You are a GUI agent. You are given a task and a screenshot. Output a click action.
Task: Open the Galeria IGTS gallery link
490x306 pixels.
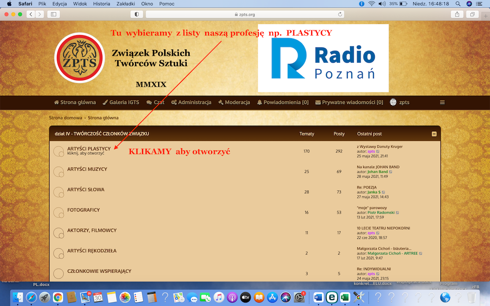click(x=121, y=102)
